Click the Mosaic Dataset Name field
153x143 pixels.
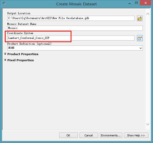75,28
